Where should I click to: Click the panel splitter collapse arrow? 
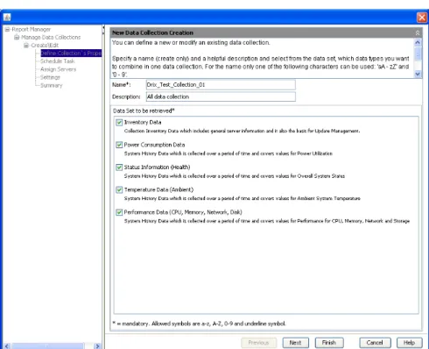tap(103, 28)
